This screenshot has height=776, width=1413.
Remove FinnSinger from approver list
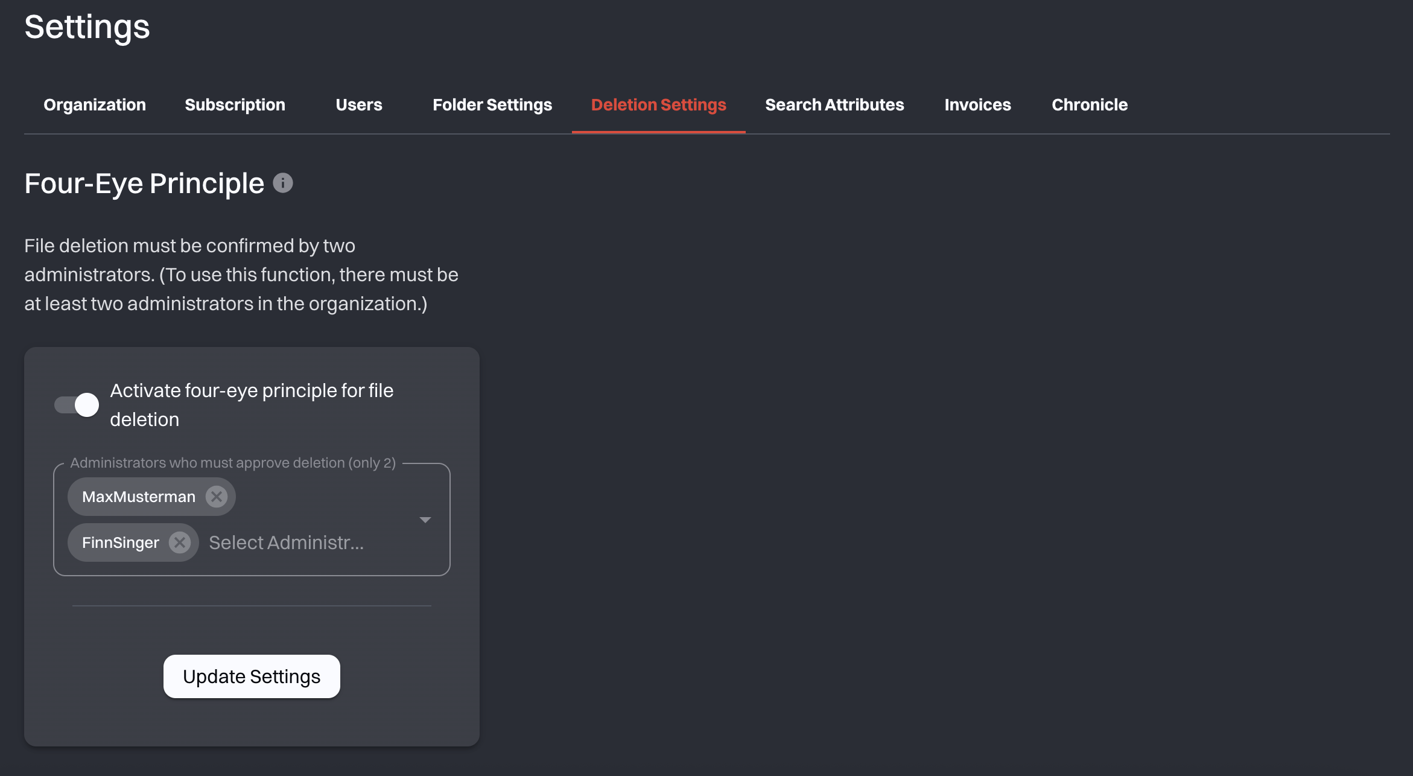[x=179, y=542]
